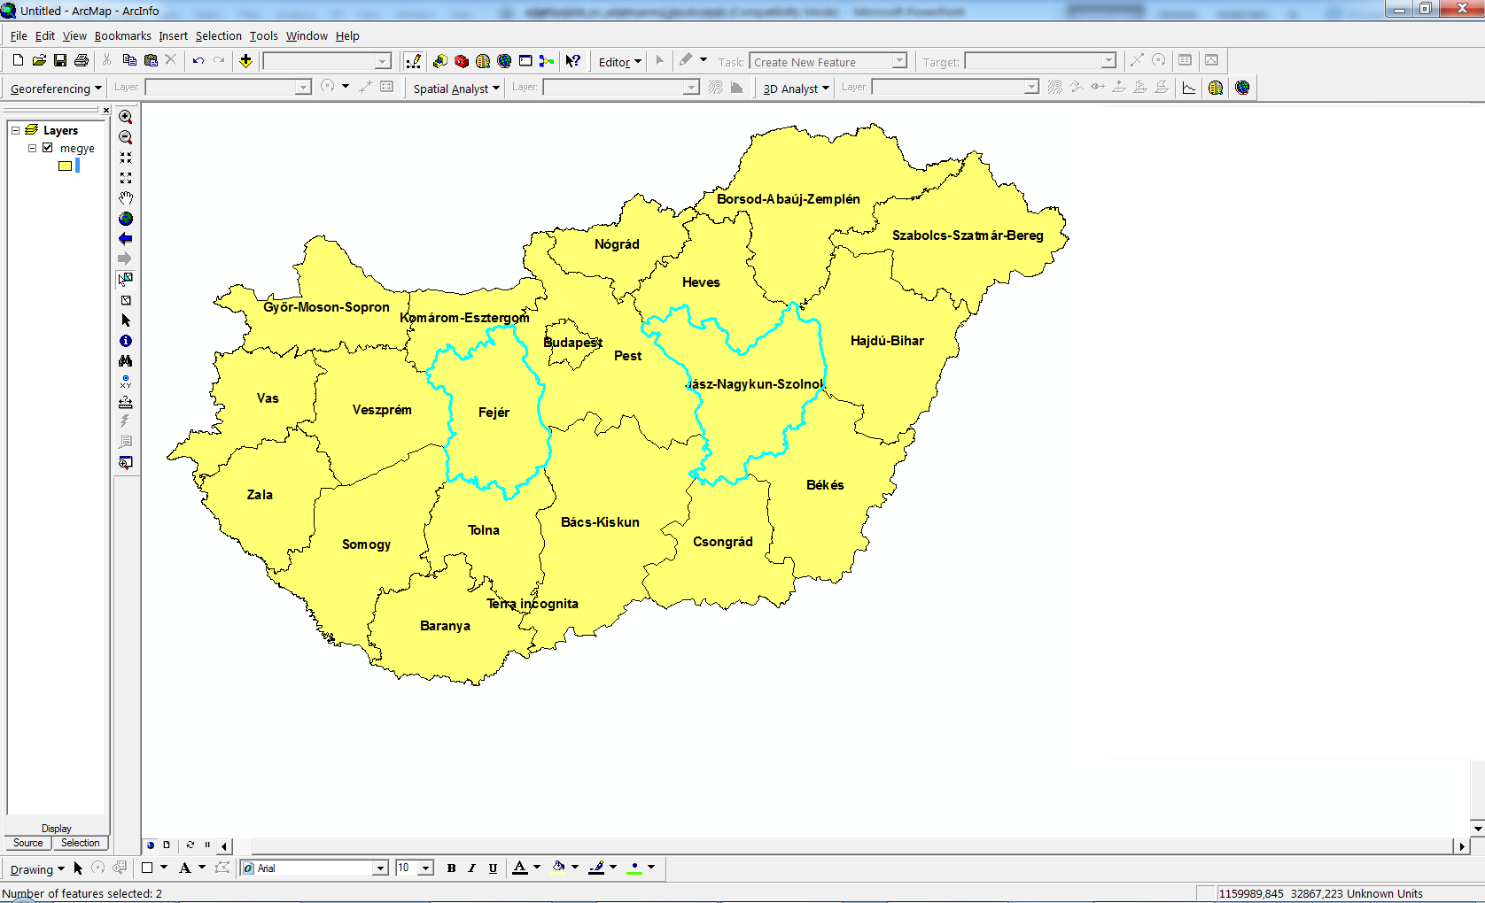Image resolution: width=1485 pixels, height=903 pixels.
Task: Go back to the previous extent arrow
Action: [x=126, y=239]
